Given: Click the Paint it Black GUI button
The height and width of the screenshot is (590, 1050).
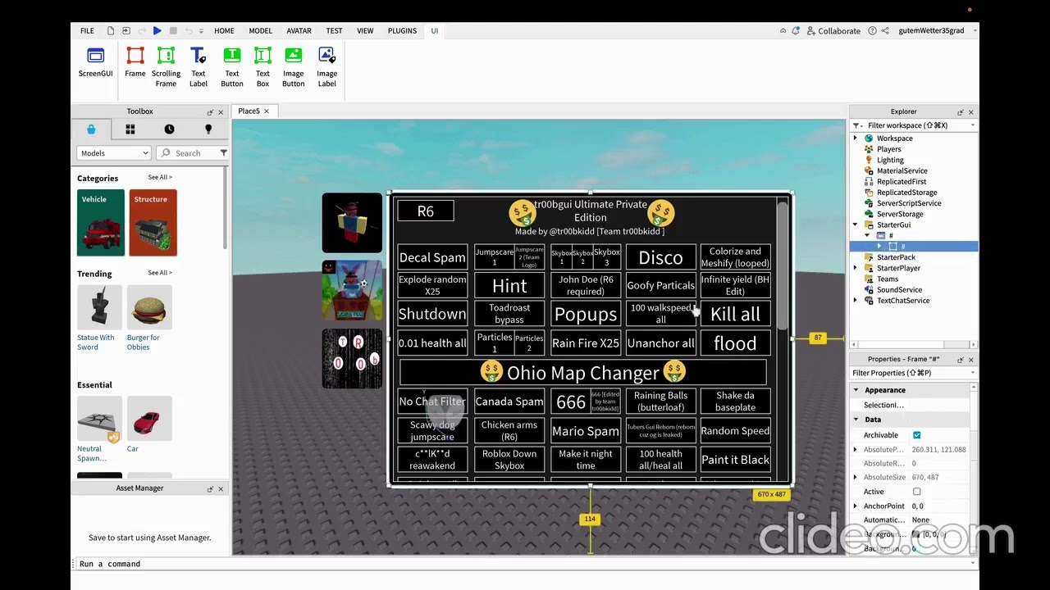Looking at the screenshot, I should [735, 460].
